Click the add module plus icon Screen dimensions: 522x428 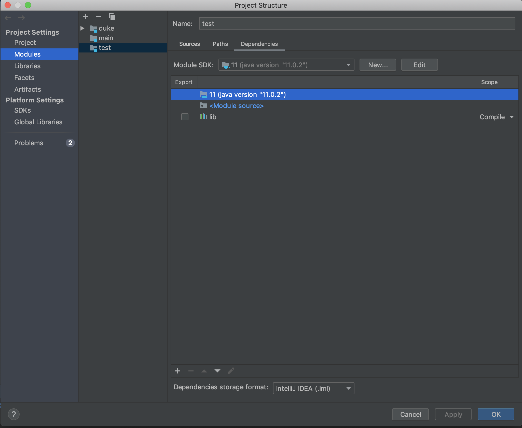pyautogui.click(x=86, y=17)
